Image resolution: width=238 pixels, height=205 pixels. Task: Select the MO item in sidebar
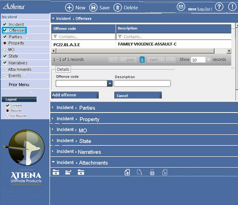[x=11, y=50]
